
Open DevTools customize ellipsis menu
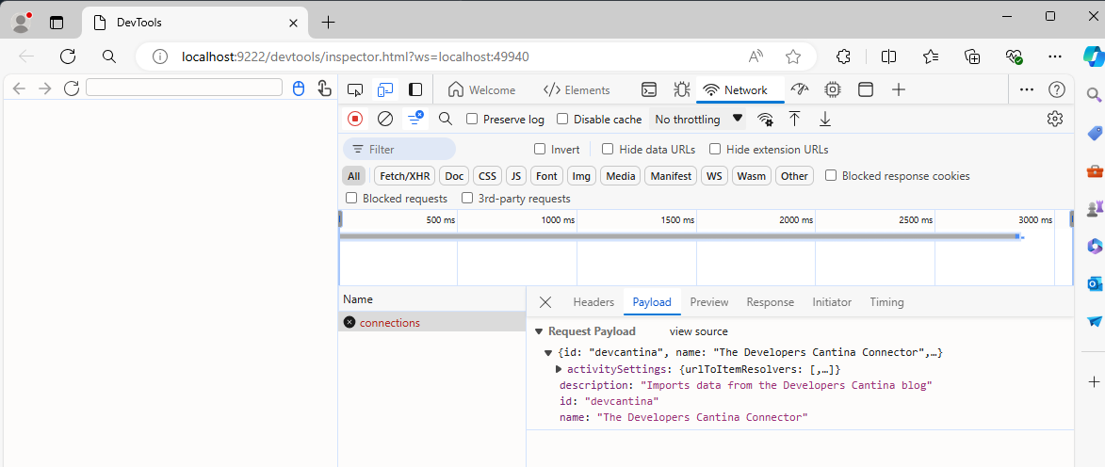1027,89
